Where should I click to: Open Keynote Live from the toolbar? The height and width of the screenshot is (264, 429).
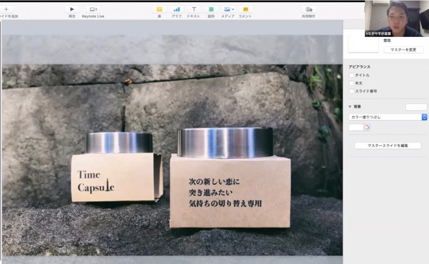pyautogui.click(x=93, y=9)
